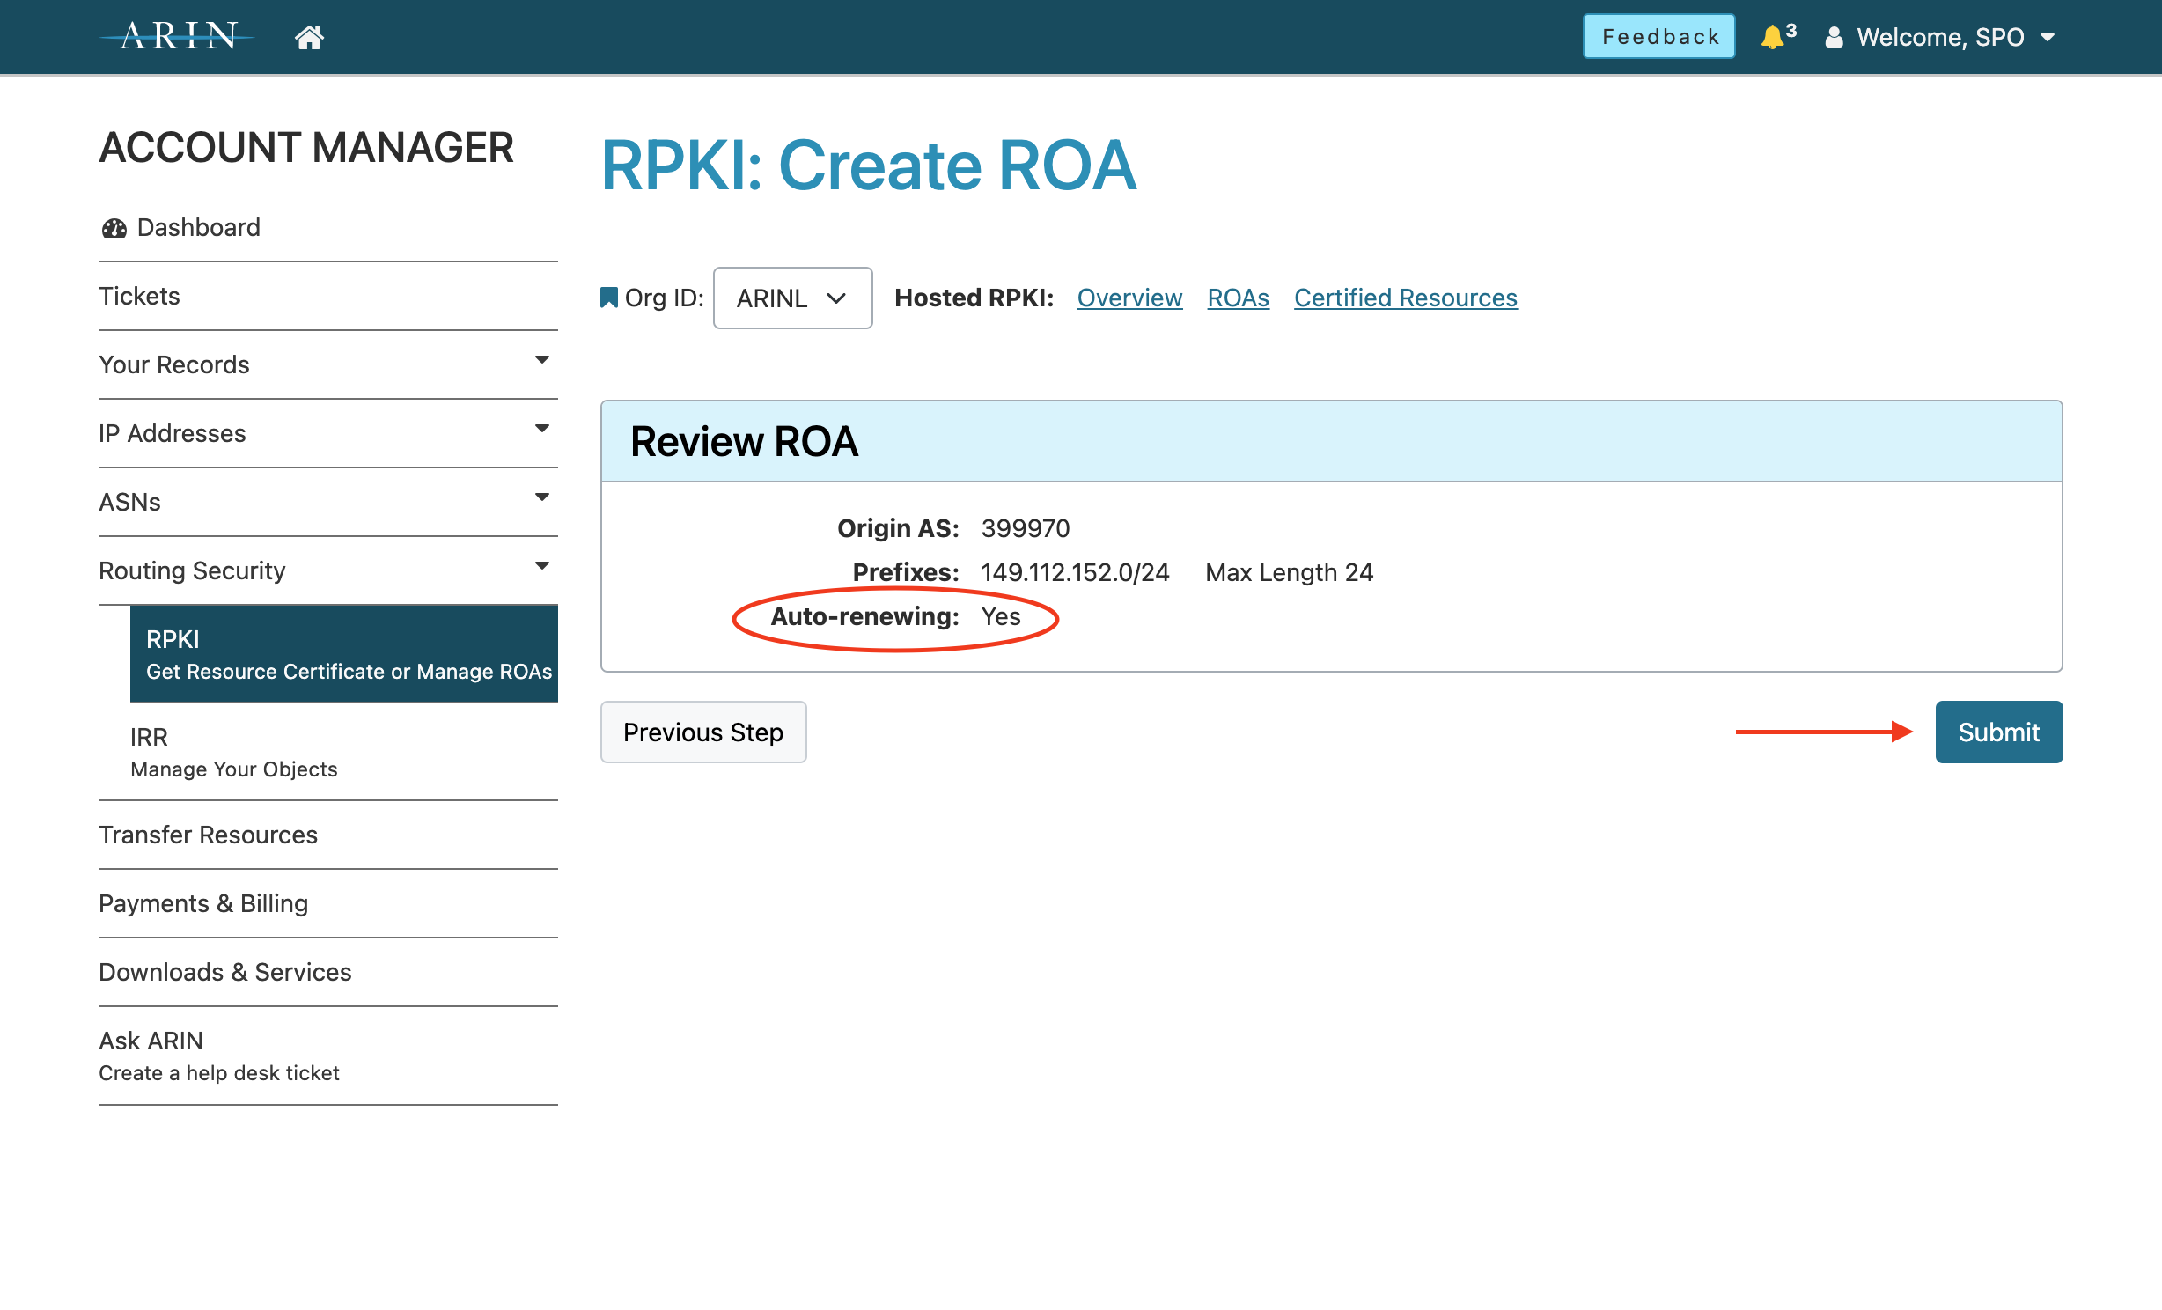The image size is (2162, 1310).
Task: Click the ACCOUNT MANAGER heading
Action: [x=305, y=147]
